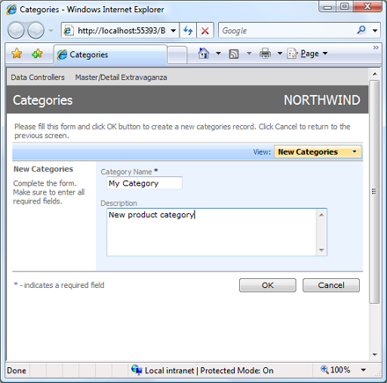Click the red Stop loading icon
387x383 pixels.
pyautogui.click(x=205, y=31)
